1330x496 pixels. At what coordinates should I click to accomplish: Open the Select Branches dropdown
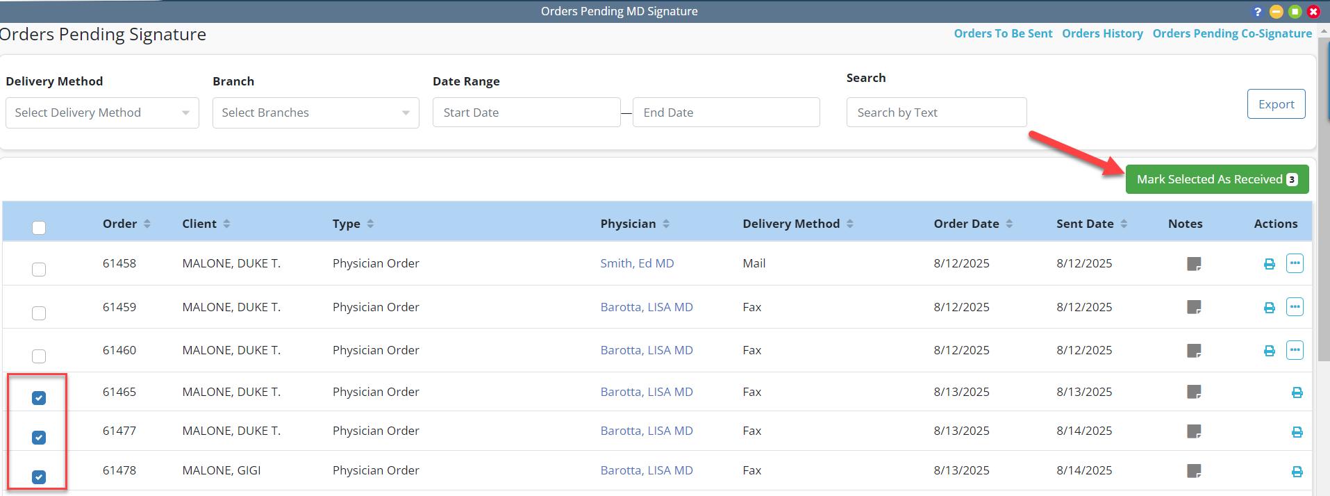[315, 113]
